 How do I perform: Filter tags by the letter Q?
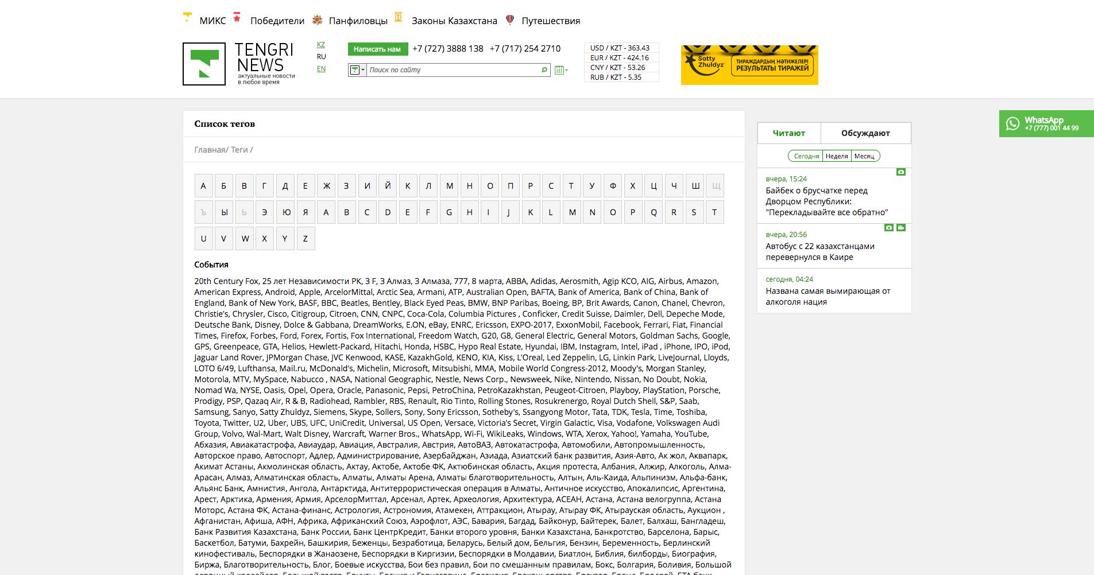(653, 212)
